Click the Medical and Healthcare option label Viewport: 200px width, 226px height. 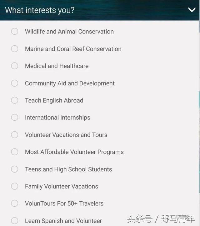pyautogui.click(x=57, y=66)
